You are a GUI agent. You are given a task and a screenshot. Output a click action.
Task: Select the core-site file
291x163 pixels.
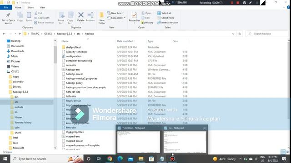tap(71, 65)
